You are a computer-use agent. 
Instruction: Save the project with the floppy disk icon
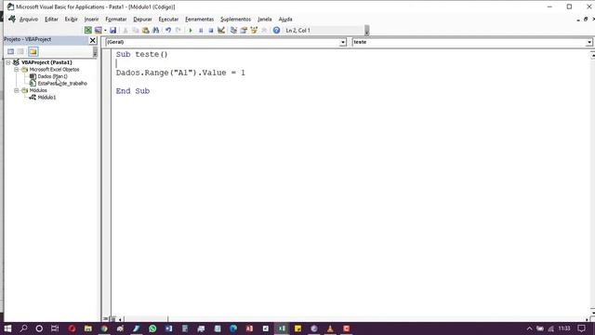point(112,30)
